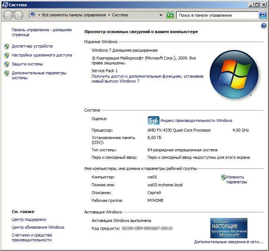
Task: Expand the arrow before Все элементы панели управления
Action: (39, 15)
